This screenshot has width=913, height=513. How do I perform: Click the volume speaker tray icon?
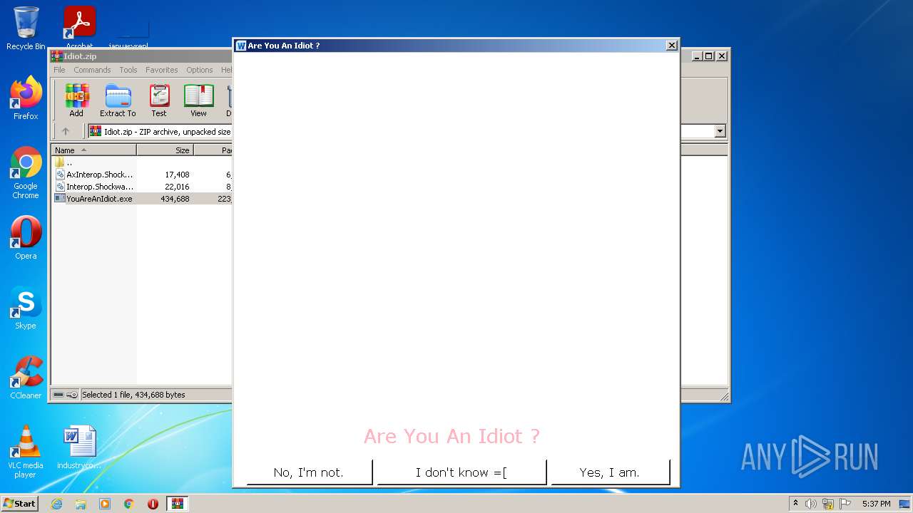pyautogui.click(x=811, y=504)
